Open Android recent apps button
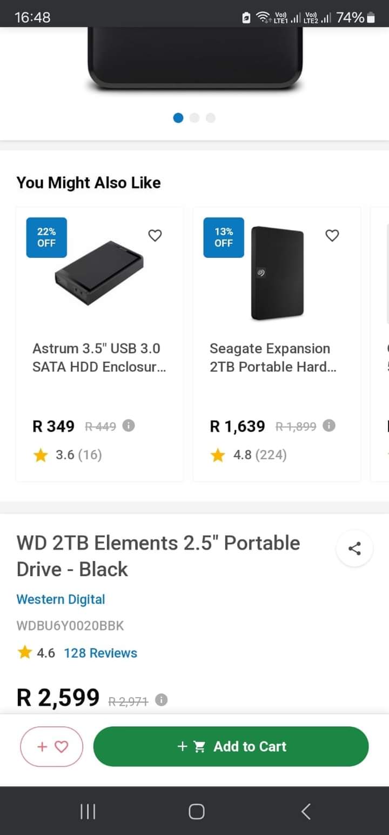 88,811
